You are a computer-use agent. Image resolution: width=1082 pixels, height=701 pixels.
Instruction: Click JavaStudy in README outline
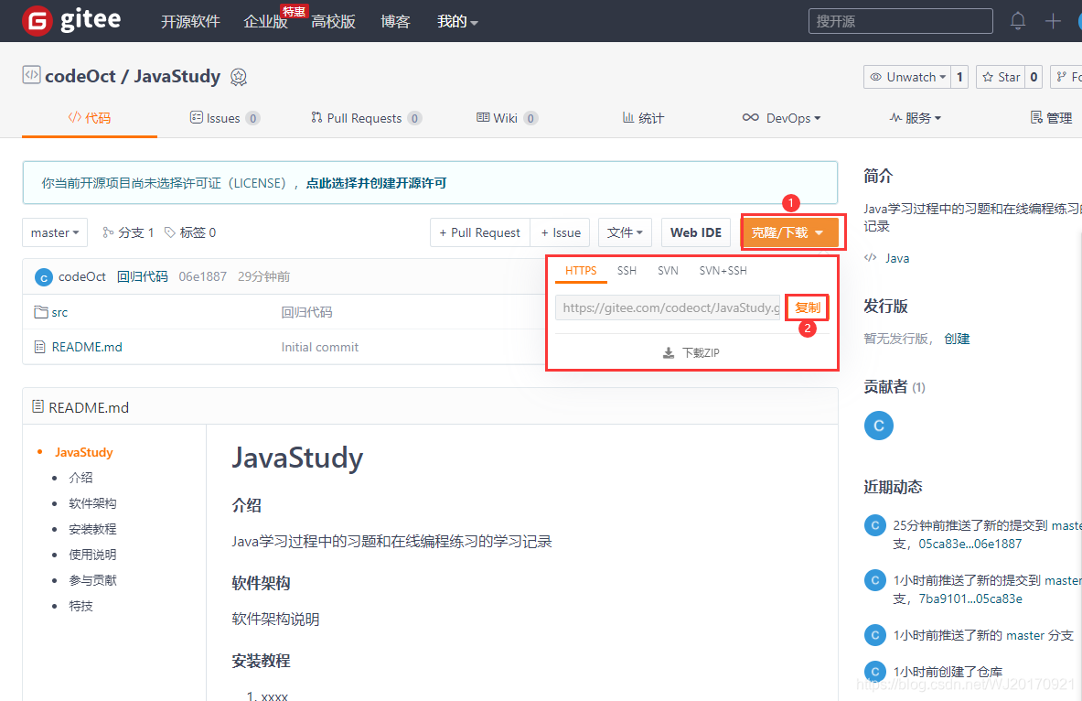pyautogui.click(x=84, y=452)
